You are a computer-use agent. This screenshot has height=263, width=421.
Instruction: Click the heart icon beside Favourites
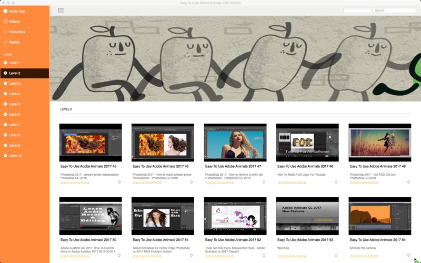point(5,32)
